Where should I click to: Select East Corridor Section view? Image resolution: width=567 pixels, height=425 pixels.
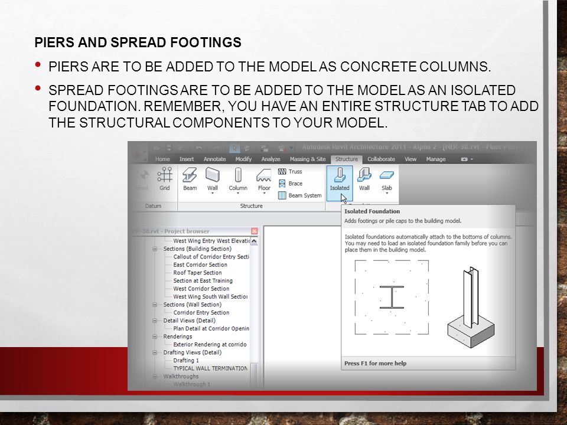coord(200,264)
